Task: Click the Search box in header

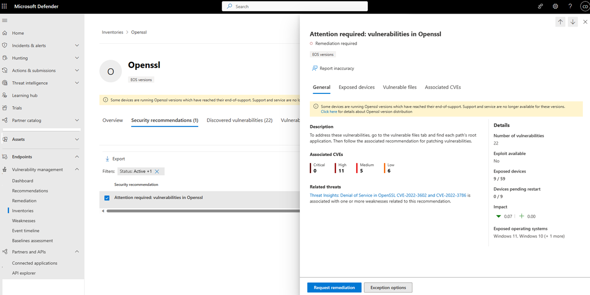Action: [295, 6]
